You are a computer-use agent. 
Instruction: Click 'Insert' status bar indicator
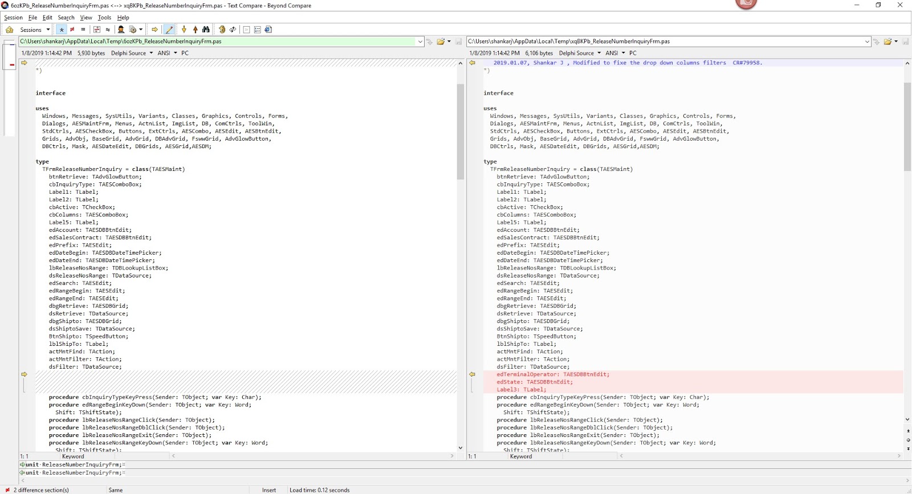[269, 490]
